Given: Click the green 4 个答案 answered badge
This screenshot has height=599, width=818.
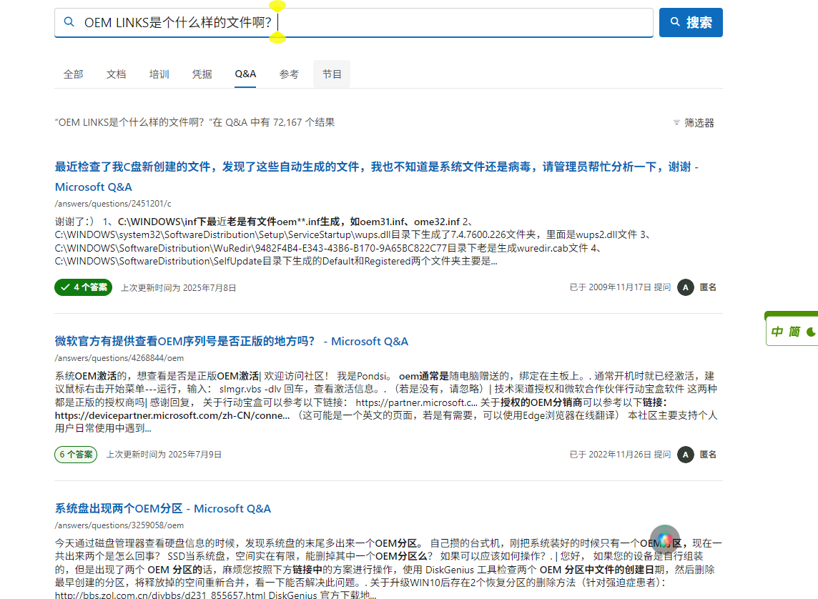Looking at the screenshot, I should (x=84, y=287).
